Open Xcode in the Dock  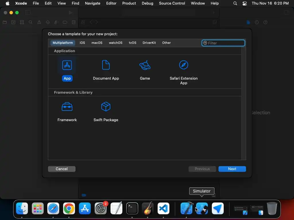[x=186, y=208]
